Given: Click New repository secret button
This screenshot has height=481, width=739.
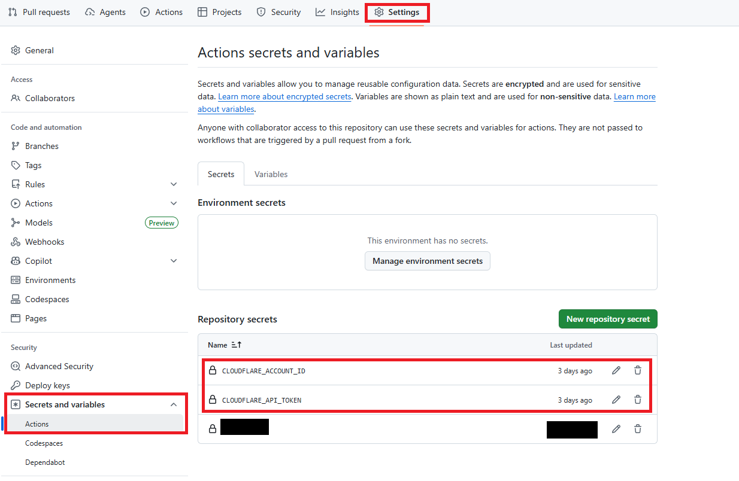Looking at the screenshot, I should (x=608, y=319).
